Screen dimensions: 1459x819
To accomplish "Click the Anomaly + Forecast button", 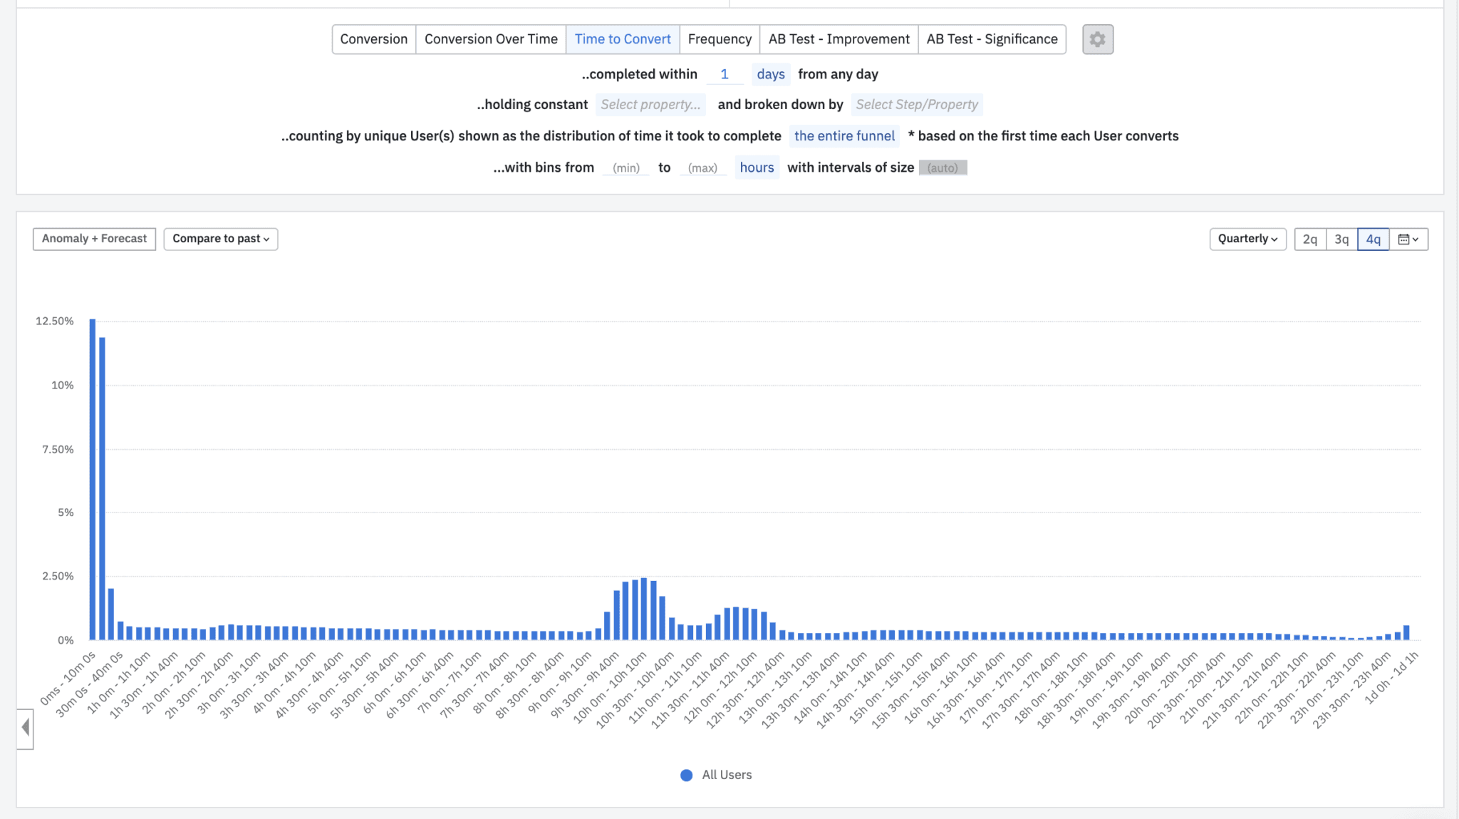I will pyautogui.click(x=94, y=238).
